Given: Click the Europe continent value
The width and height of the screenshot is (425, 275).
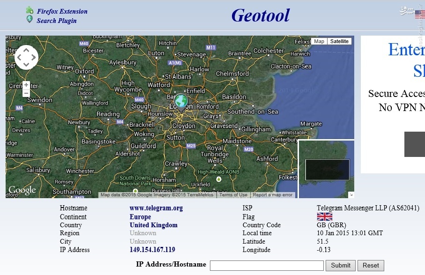Looking at the screenshot, I should click(140, 217).
